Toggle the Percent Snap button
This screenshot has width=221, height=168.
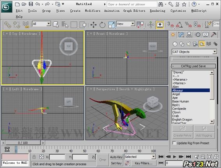pyautogui.click(x=188, y=25)
